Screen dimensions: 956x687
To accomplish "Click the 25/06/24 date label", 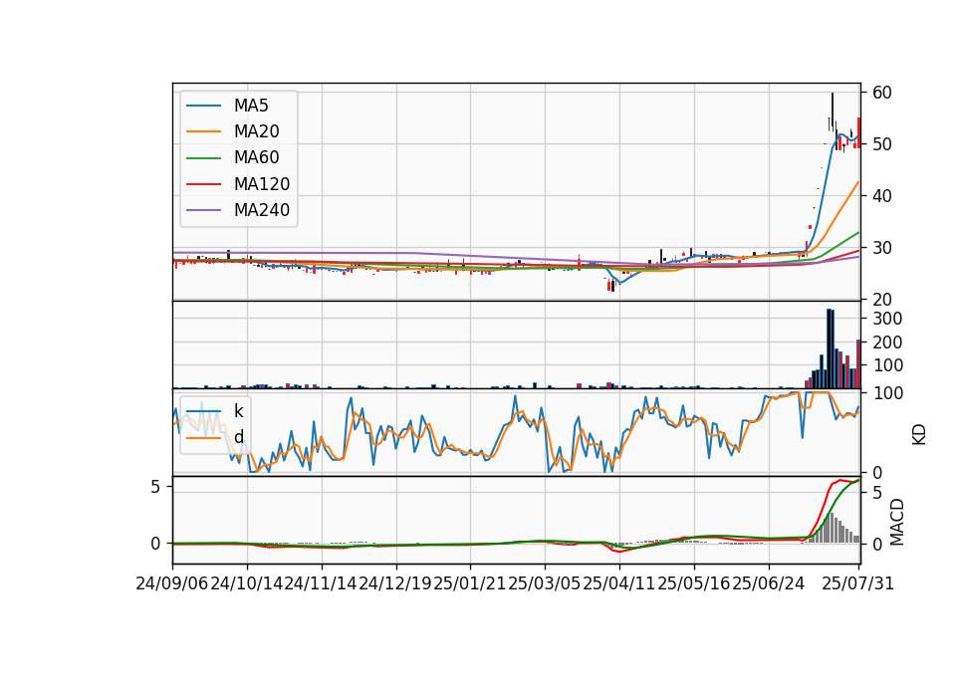I will pyautogui.click(x=768, y=584).
